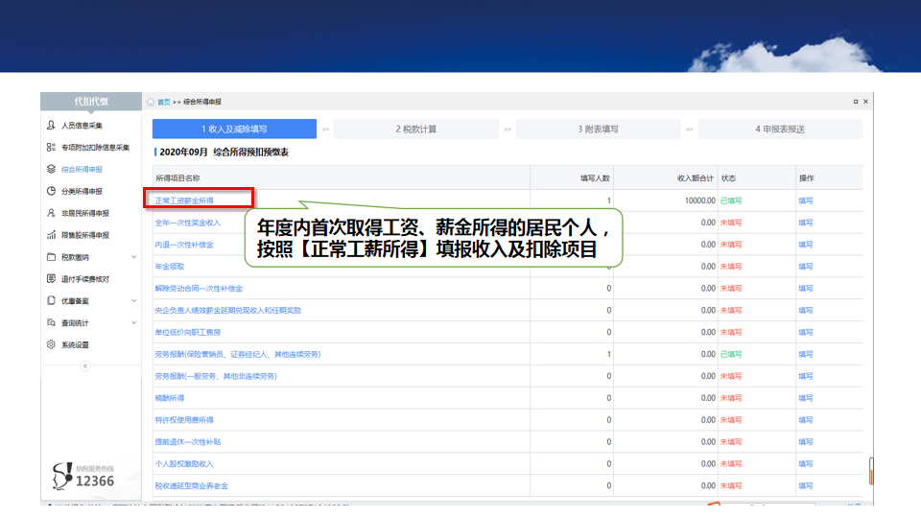The height and width of the screenshot is (518, 921).
Task: Click 填写 in the 年金领取 row
Action: pos(806,266)
